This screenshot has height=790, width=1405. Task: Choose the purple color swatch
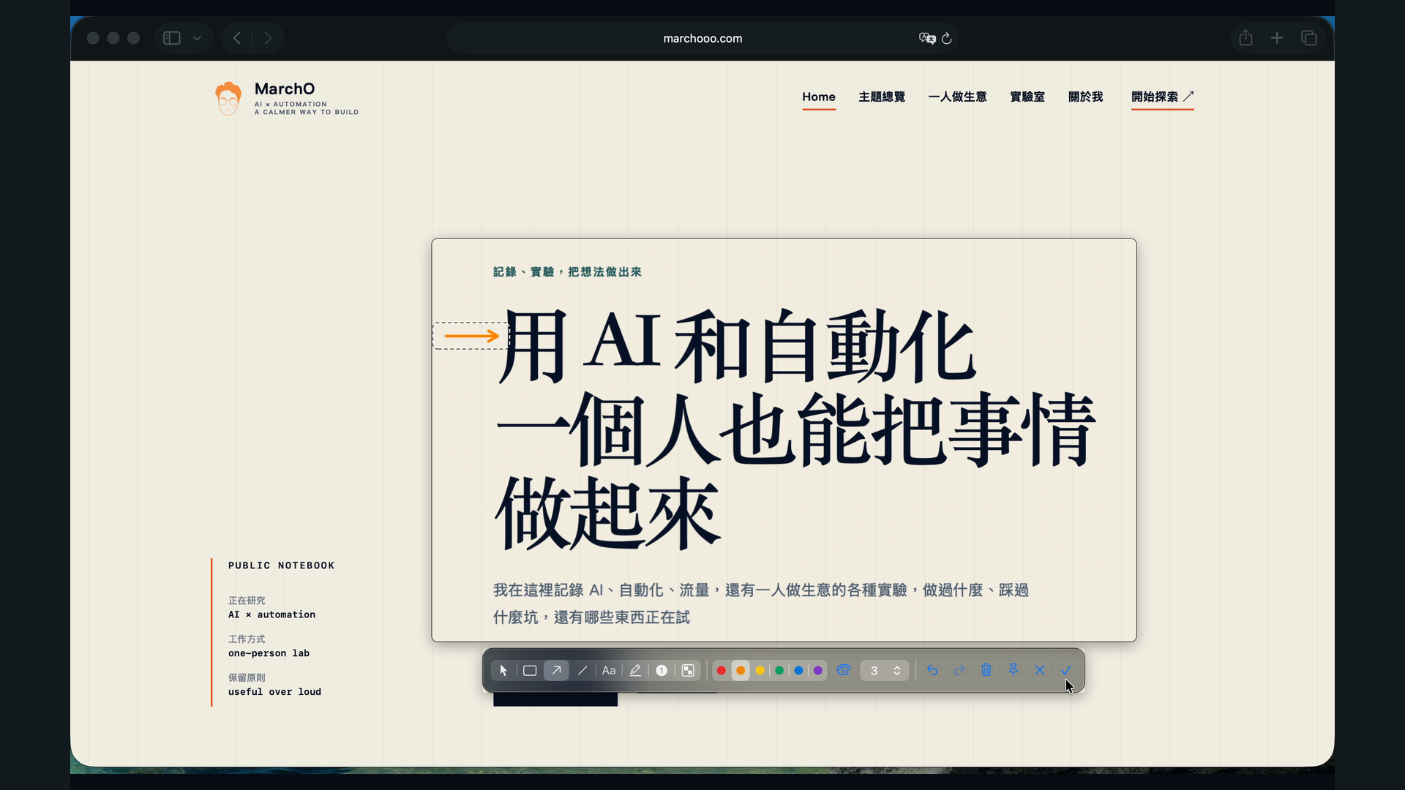point(818,671)
